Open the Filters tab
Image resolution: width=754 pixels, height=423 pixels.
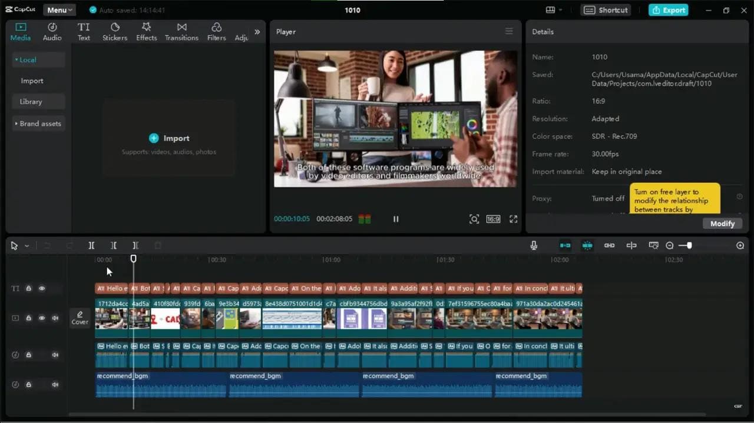[x=216, y=32]
